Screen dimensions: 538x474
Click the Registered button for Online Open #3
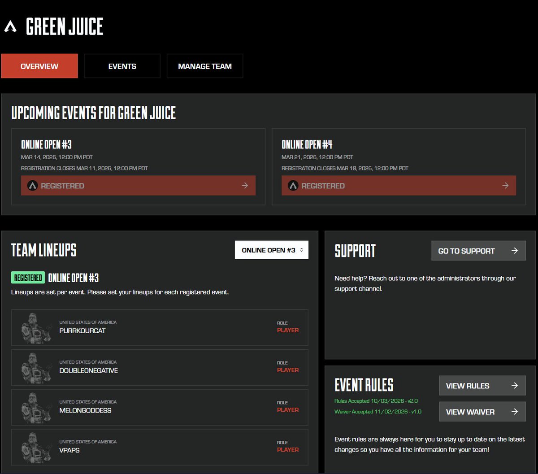click(138, 186)
